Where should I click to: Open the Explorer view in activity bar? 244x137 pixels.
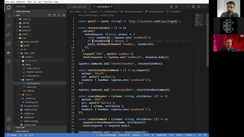coord(8,8)
